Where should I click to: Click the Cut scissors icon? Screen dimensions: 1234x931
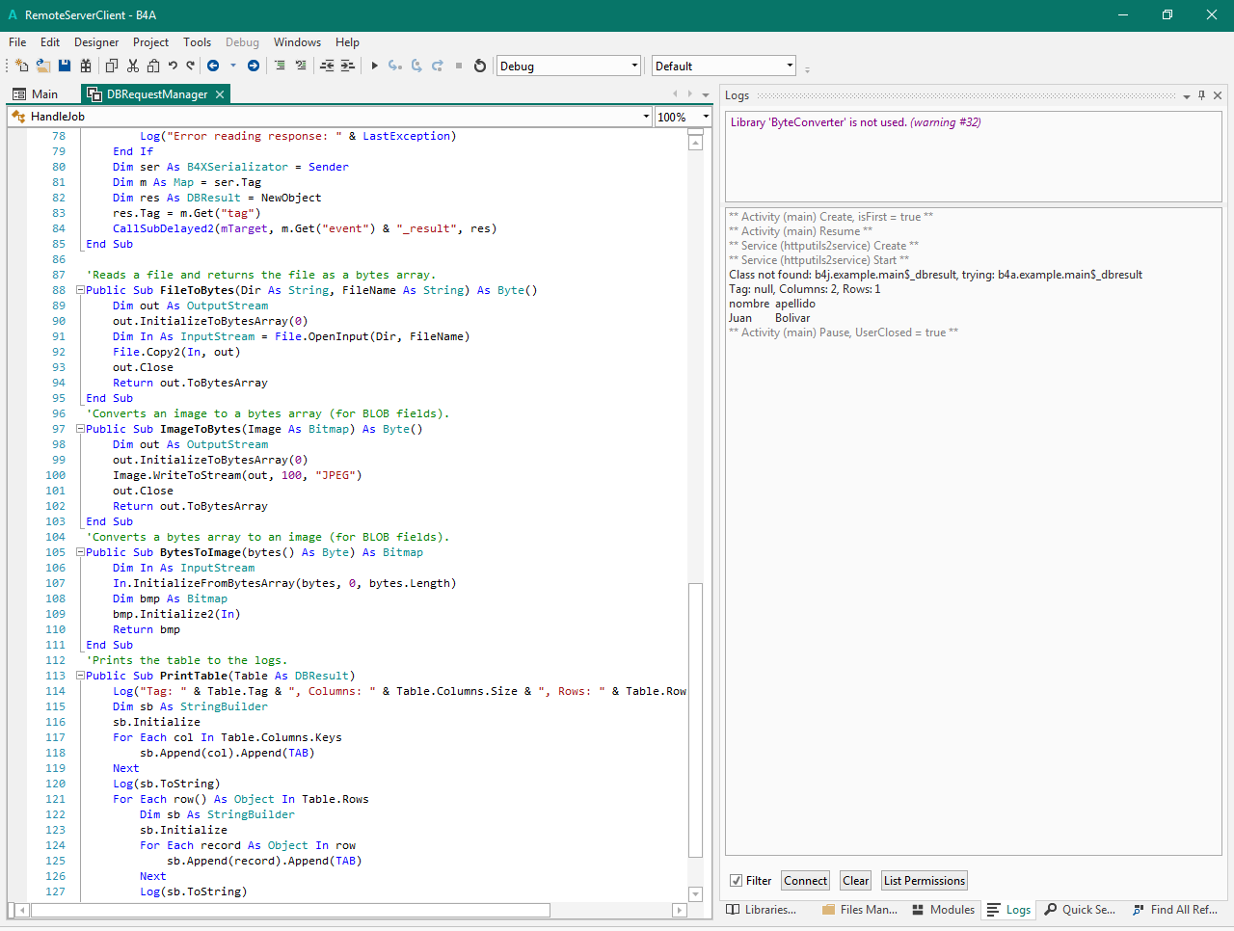coord(133,66)
